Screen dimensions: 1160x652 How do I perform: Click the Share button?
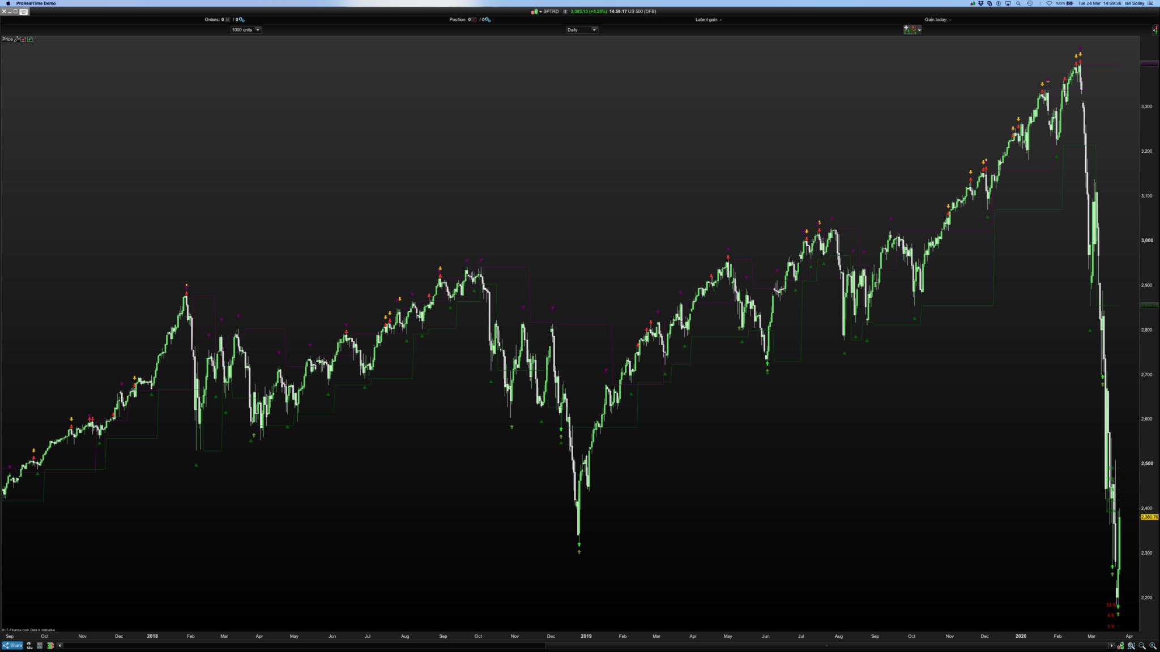12,645
